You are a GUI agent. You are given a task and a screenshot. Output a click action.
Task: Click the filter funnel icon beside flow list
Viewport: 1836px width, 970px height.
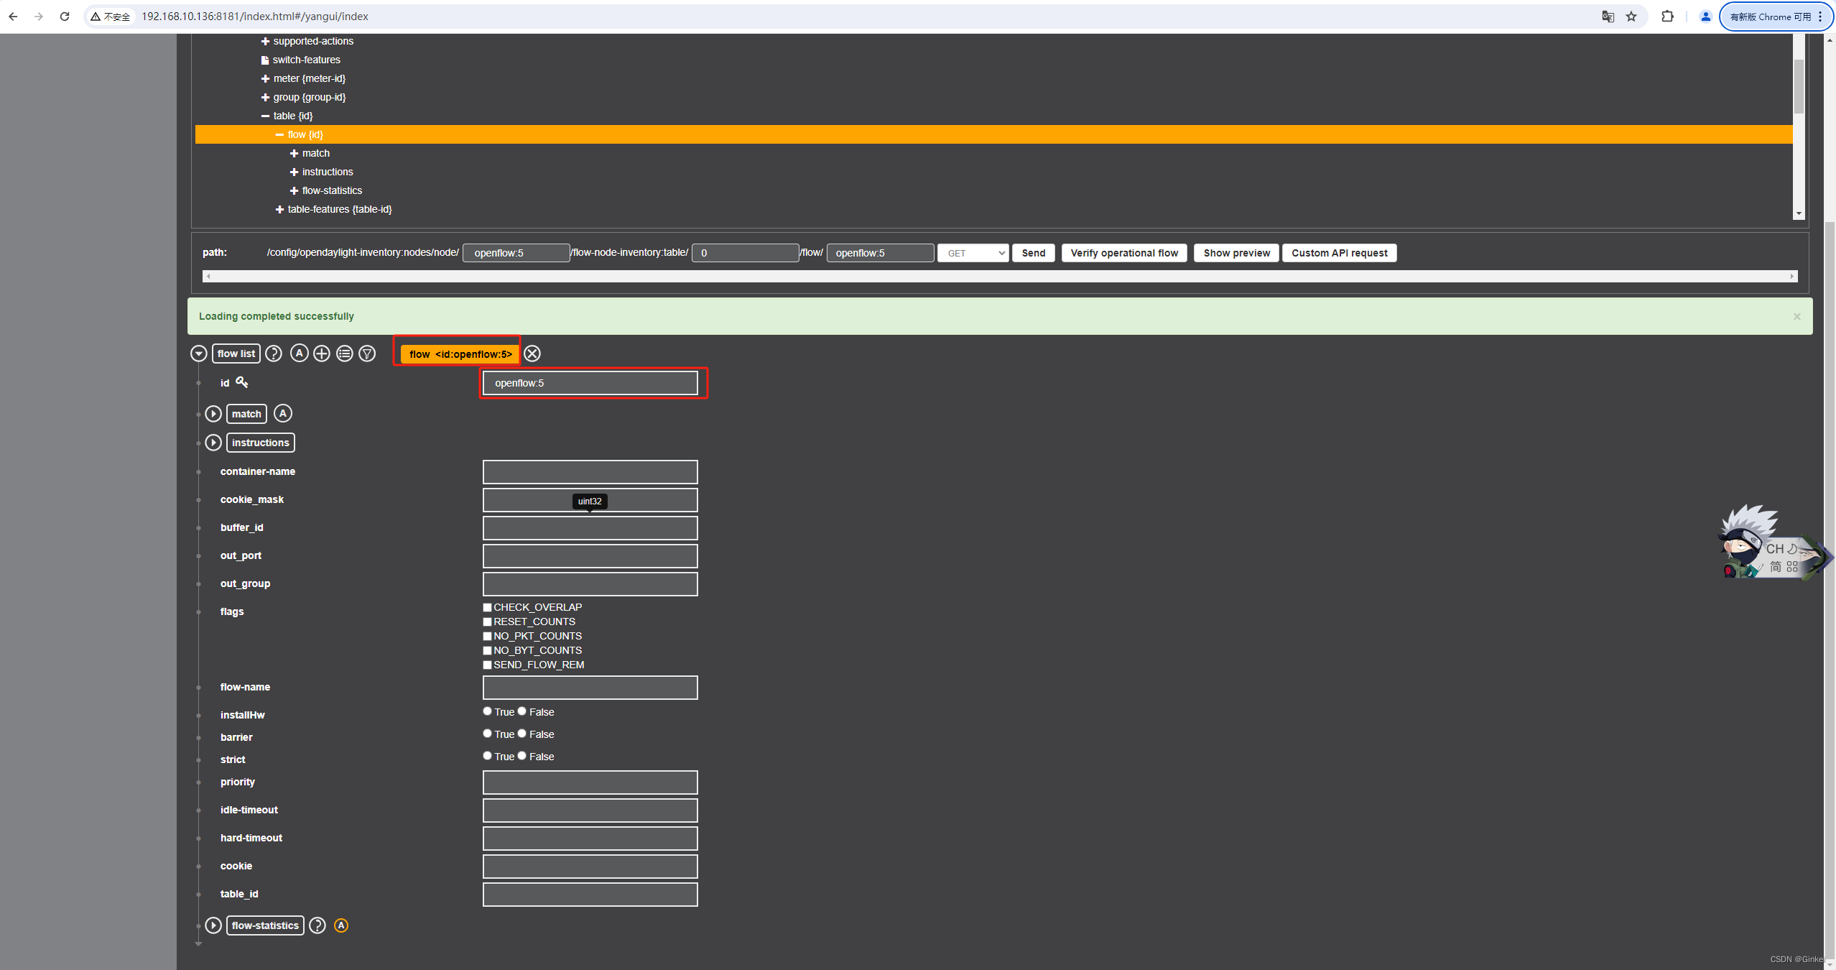367,354
